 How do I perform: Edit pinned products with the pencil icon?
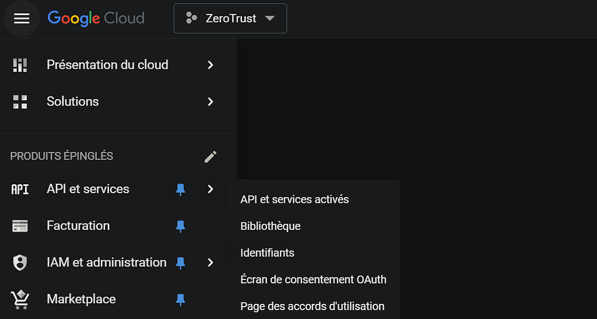coord(210,156)
